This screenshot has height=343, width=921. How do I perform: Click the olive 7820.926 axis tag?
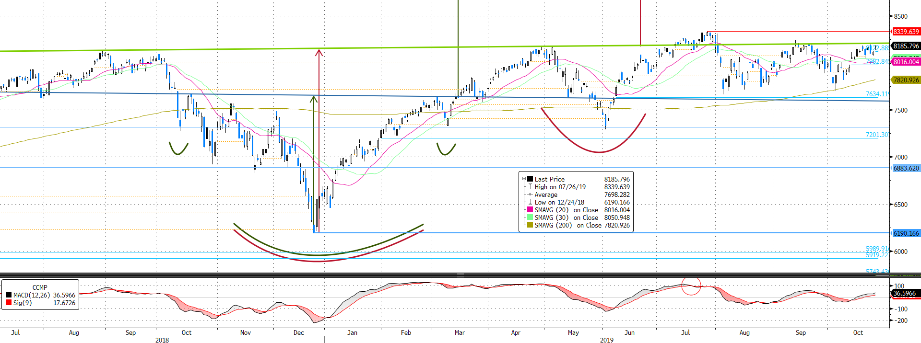(x=906, y=80)
